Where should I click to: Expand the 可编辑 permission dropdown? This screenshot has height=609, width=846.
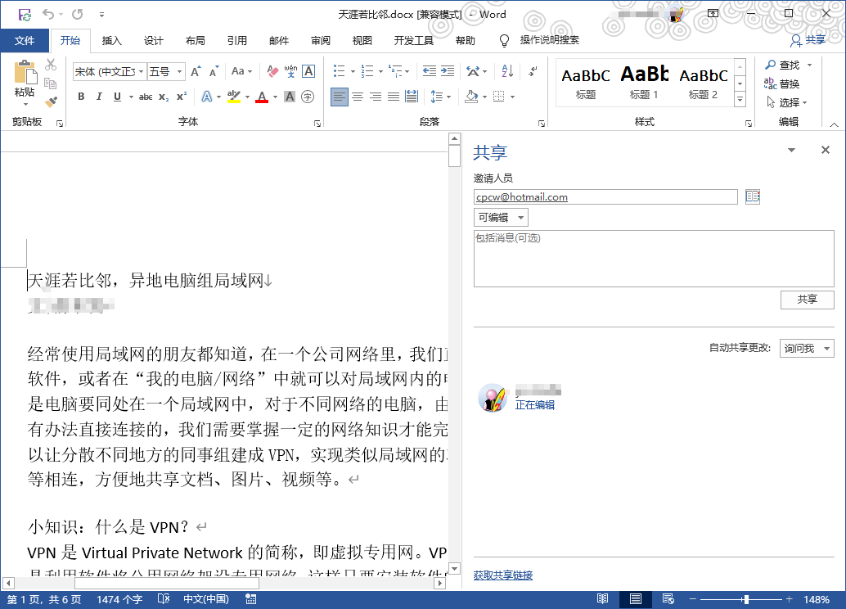[501, 217]
